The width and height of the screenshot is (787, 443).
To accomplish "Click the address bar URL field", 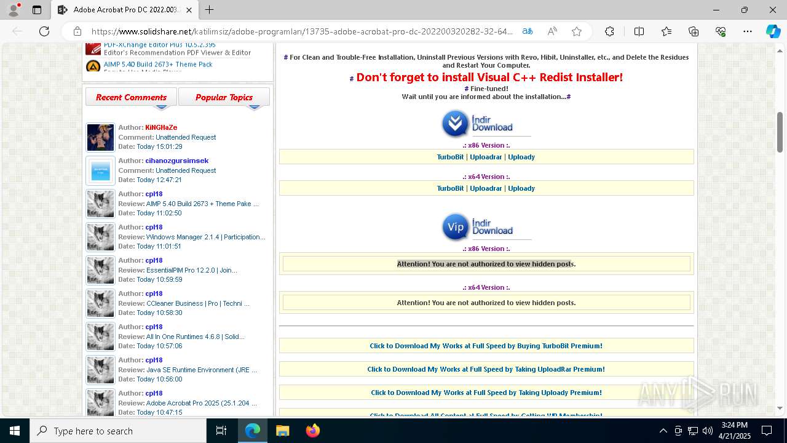I will pyautogui.click(x=301, y=31).
